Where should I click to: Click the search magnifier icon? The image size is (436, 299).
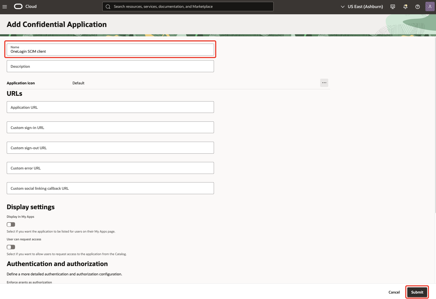tap(108, 6)
